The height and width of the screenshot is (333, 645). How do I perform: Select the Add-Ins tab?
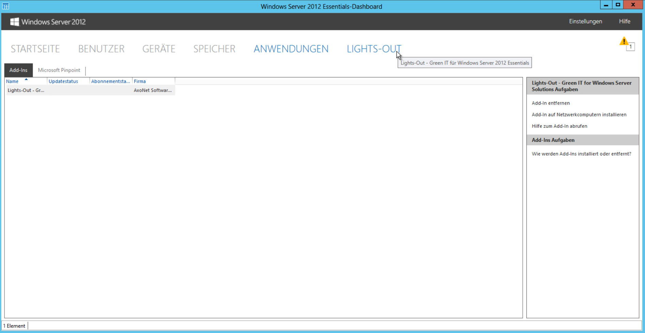tap(18, 70)
